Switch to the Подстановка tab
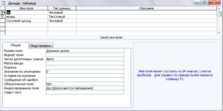This screenshot has height=111, width=223. (41, 46)
